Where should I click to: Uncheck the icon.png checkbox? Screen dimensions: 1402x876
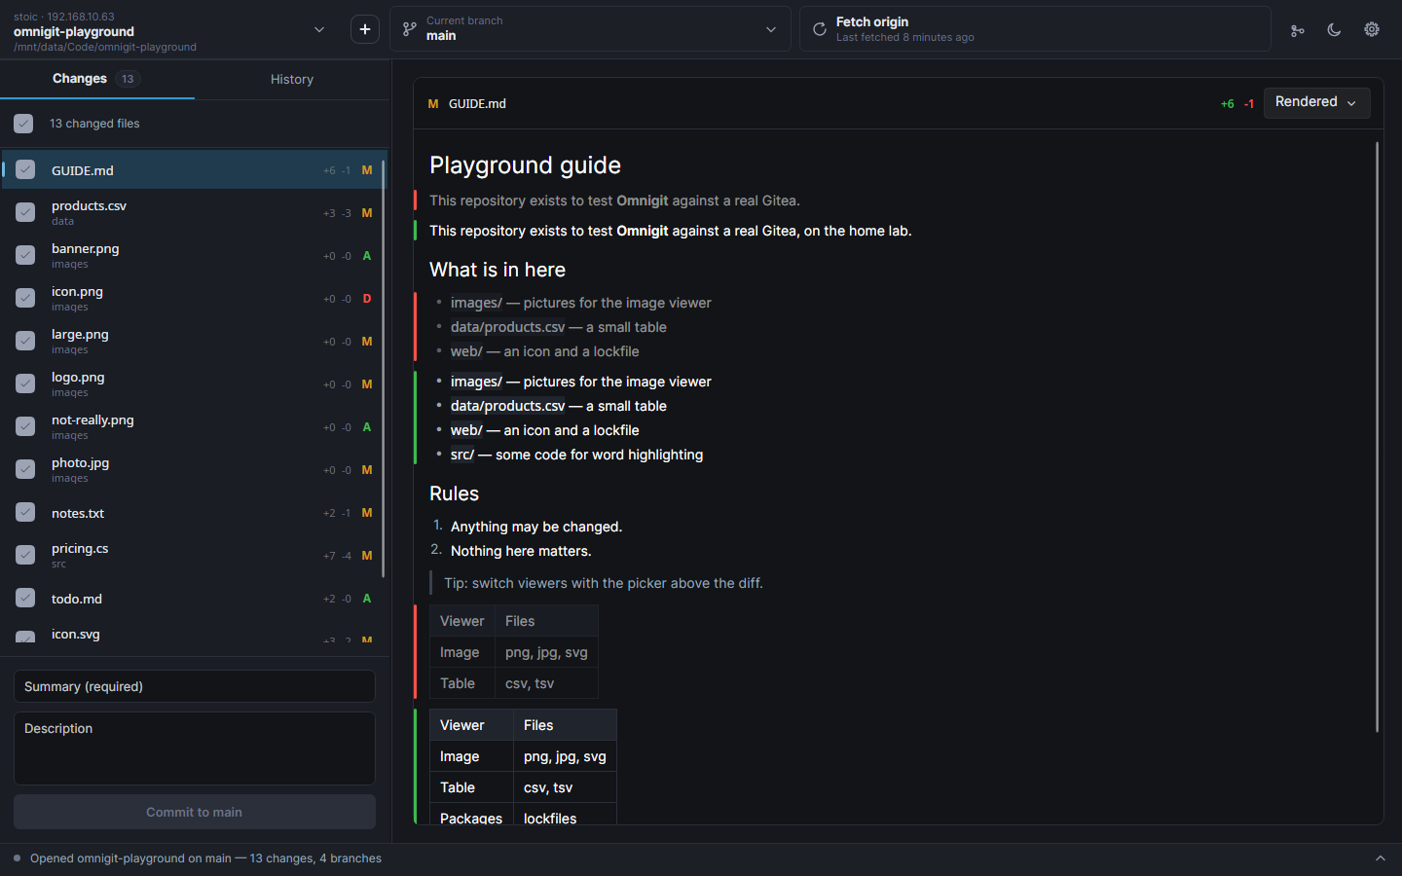25,298
